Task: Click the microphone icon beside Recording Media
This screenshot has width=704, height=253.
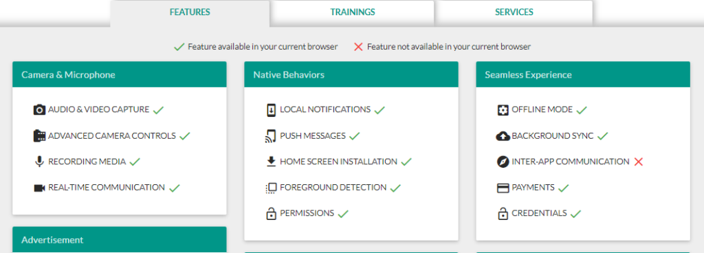Action: click(39, 162)
